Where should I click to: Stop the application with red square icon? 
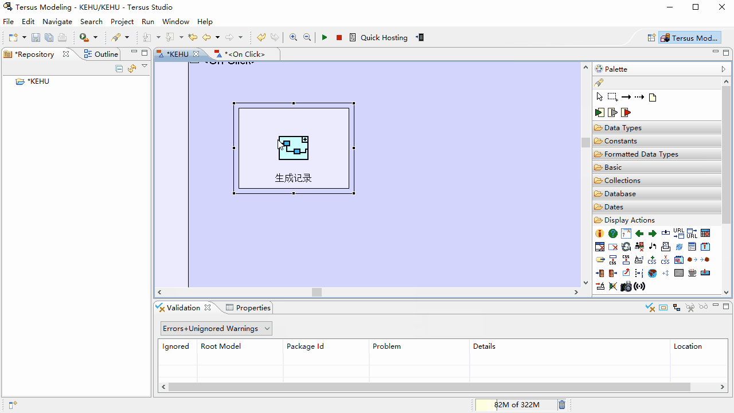(339, 37)
